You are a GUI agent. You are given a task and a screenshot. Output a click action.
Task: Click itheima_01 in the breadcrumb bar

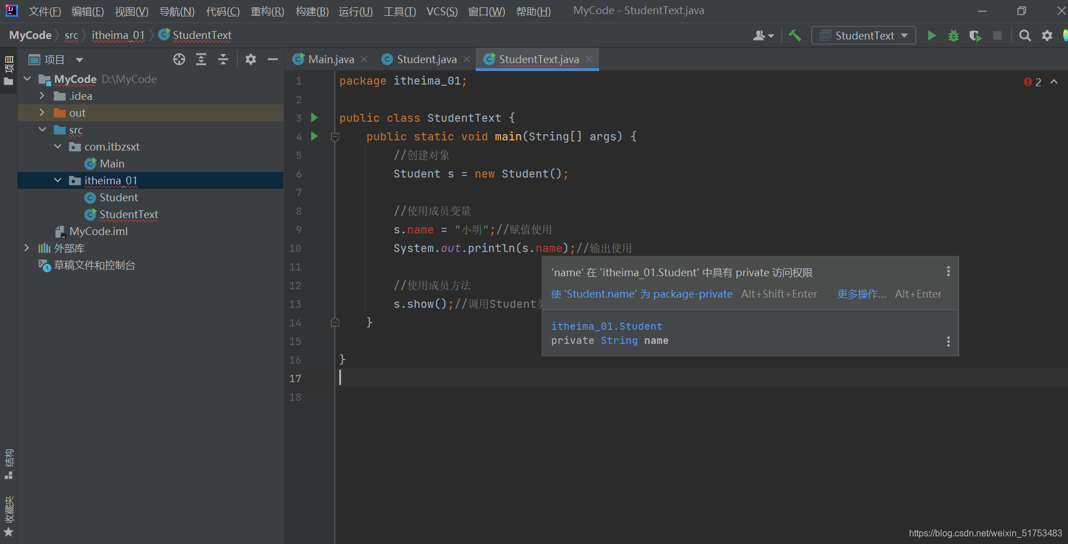(118, 36)
